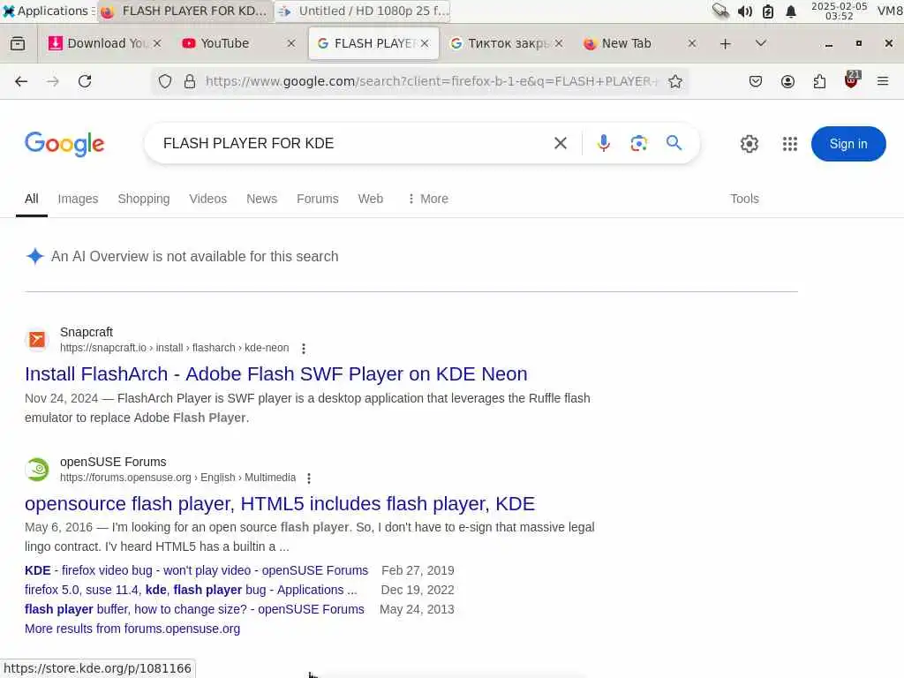Select the Images search filter

[x=78, y=199]
